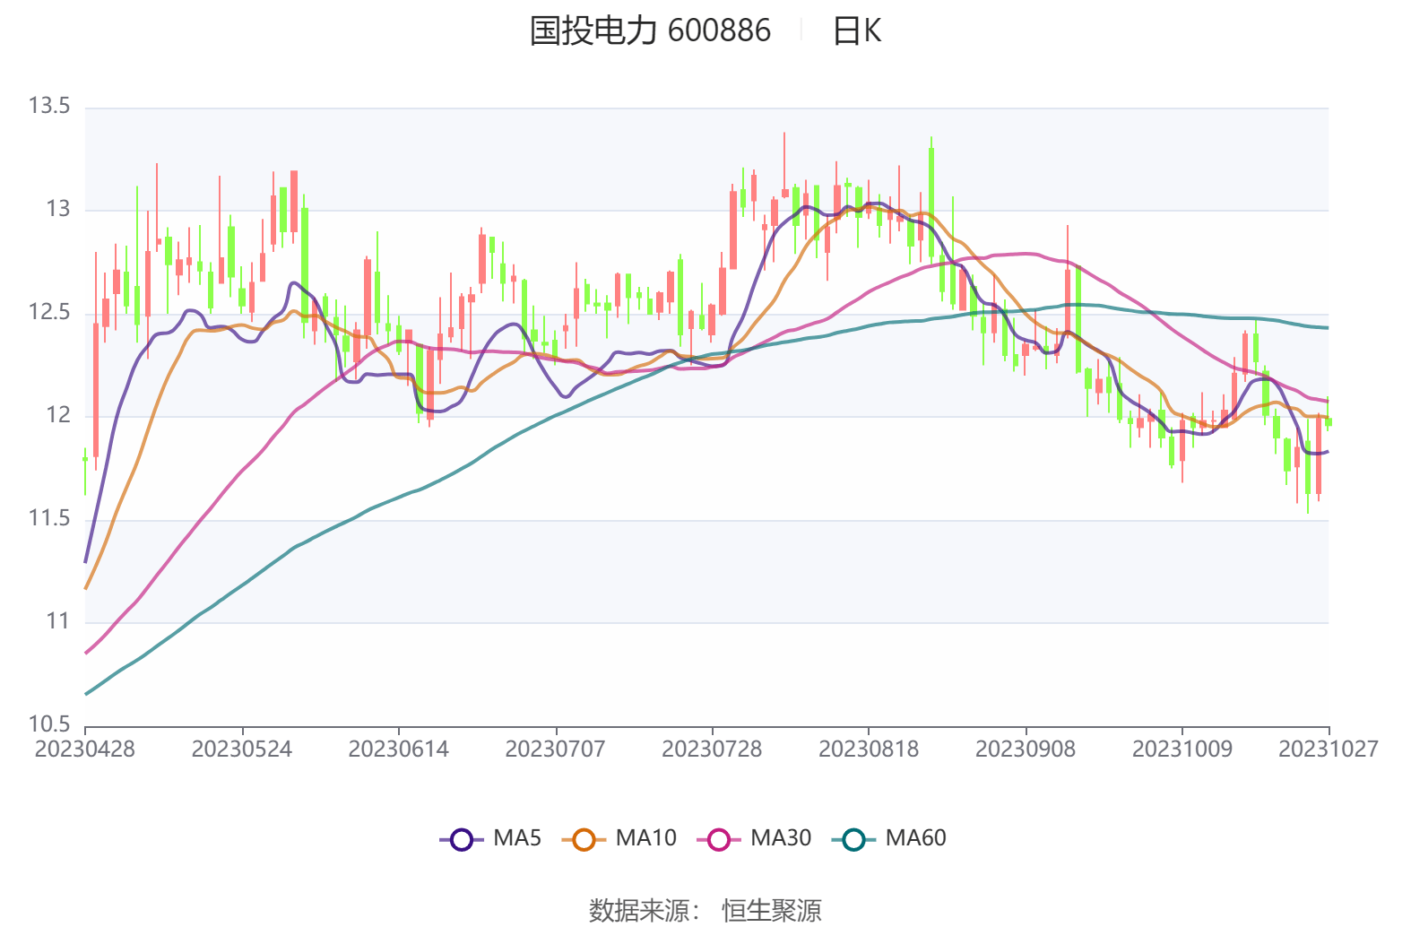Hide the MA10 line via its text label
1411x927 pixels.
(x=645, y=838)
